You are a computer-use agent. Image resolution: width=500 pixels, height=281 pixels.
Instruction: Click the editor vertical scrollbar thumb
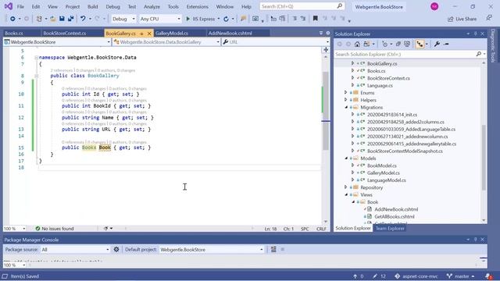pyautogui.click(x=326, y=111)
